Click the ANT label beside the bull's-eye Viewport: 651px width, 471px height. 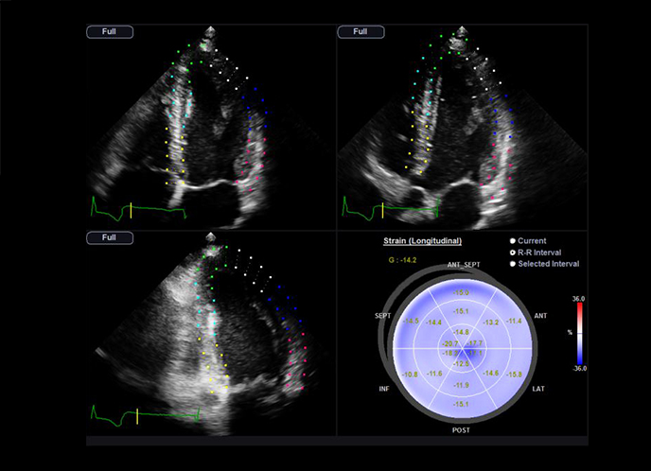[x=540, y=316]
